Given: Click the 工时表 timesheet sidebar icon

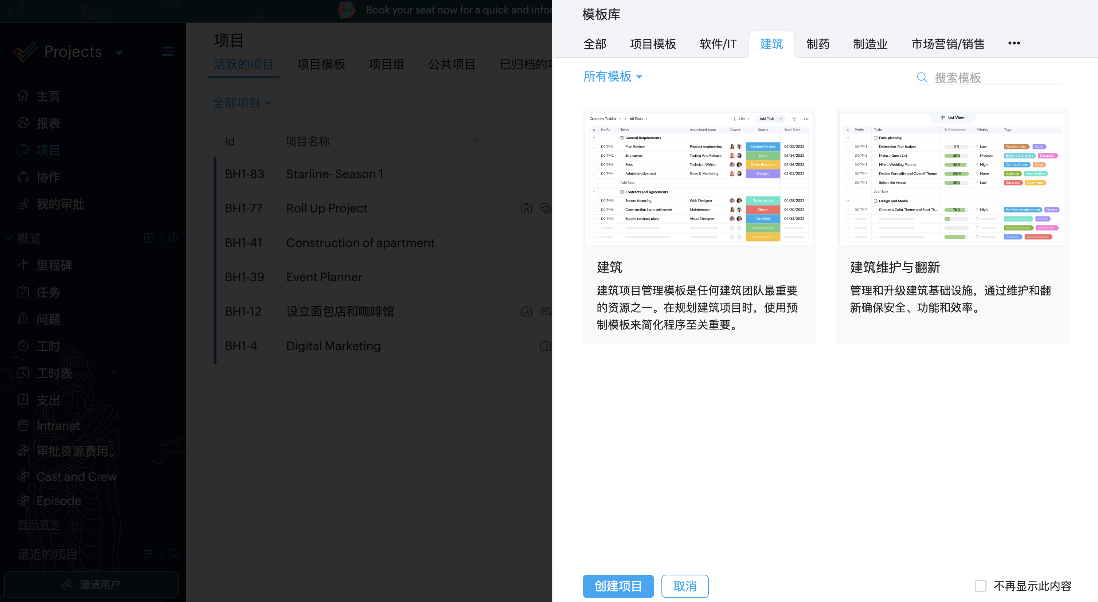Looking at the screenshot, I should click(23, 373).
